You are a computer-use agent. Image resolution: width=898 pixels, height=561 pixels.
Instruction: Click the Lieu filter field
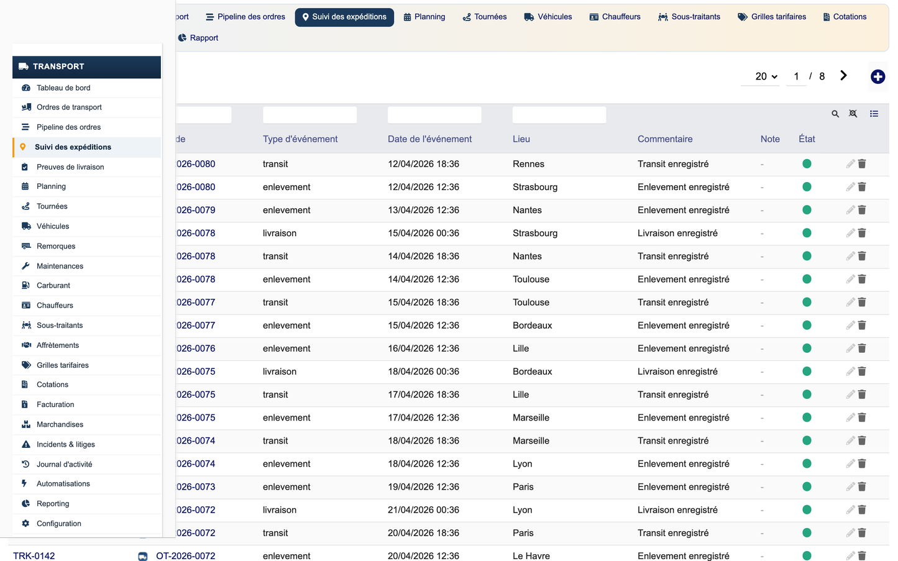[559, 115]
